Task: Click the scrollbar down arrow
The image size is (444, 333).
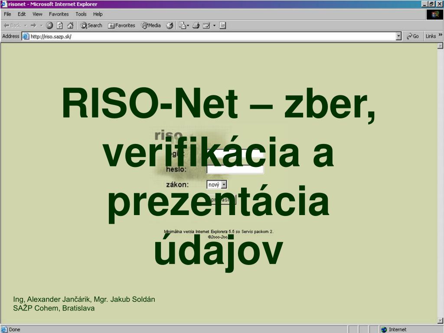Action: click(x=441, y=320)
